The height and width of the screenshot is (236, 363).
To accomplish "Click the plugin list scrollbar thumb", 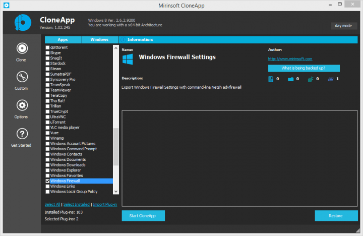I will tap(116, 147).
